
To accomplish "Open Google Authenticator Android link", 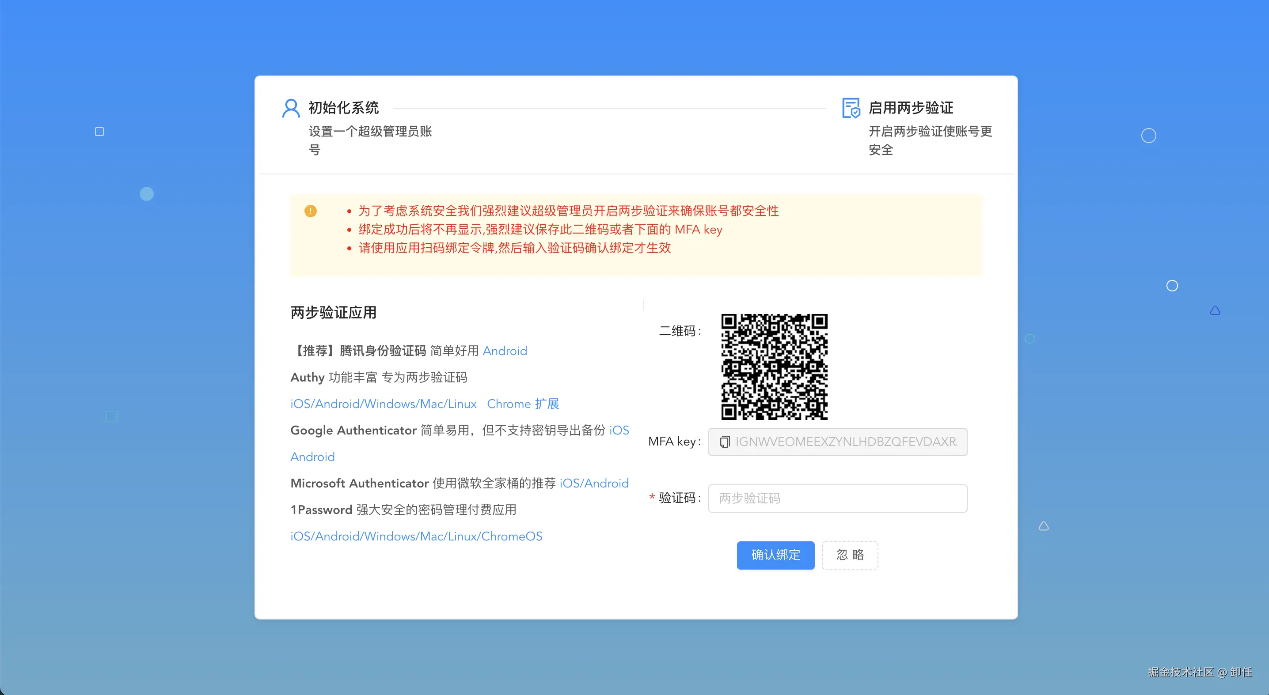I will point(312,457).
